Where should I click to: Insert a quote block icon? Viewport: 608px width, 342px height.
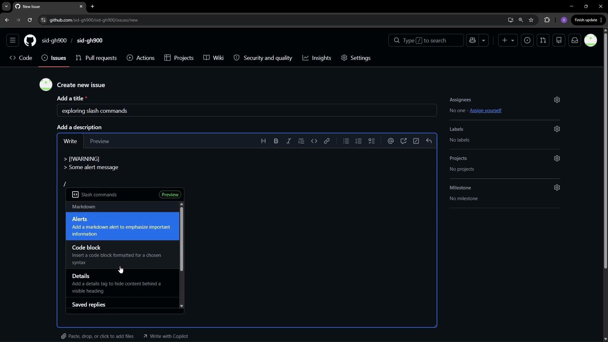click(x=301, y=141)
